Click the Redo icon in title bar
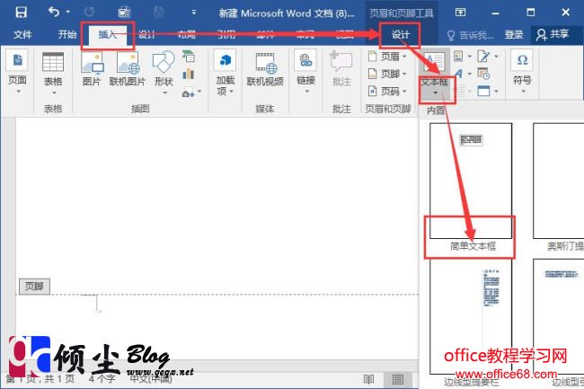The height and width of the screenshot is (389, 584). point(89,13)
